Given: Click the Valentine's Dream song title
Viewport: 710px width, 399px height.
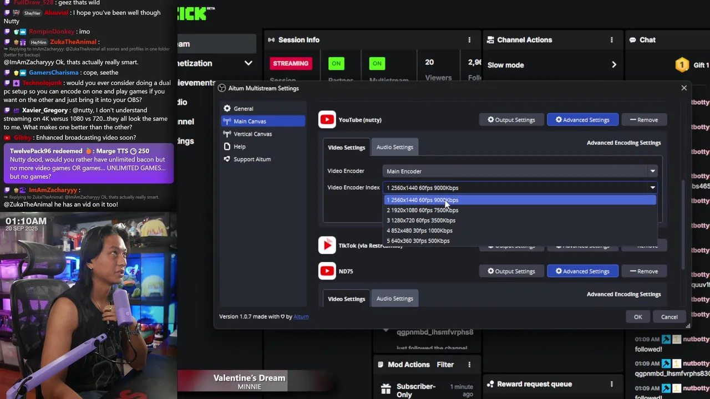Looking at the screenshot, I should (250, 378).
